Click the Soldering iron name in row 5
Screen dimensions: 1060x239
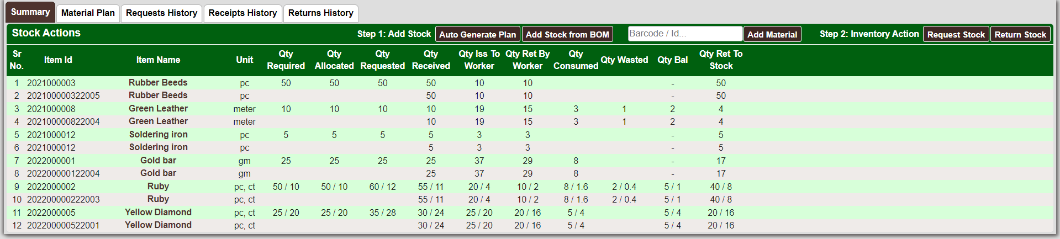click(x=158, y=135)
